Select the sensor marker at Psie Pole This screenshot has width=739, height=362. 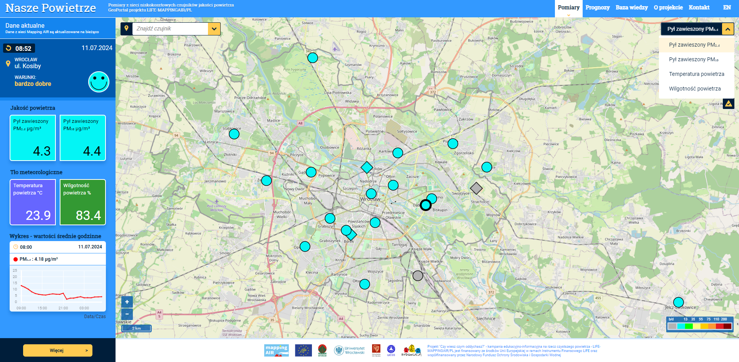click(453, 144)
